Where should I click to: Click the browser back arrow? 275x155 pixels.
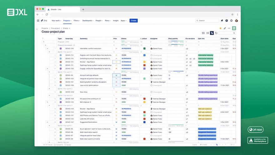(x=38, y=14)
